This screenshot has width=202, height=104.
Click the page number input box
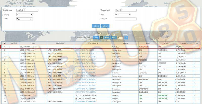pos(120,38)
